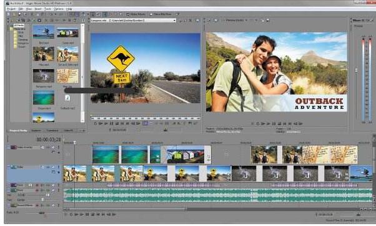This screenshot has width=376, height=226.
Task: Switch to the Video FX tab
Action: coord(68,131)
